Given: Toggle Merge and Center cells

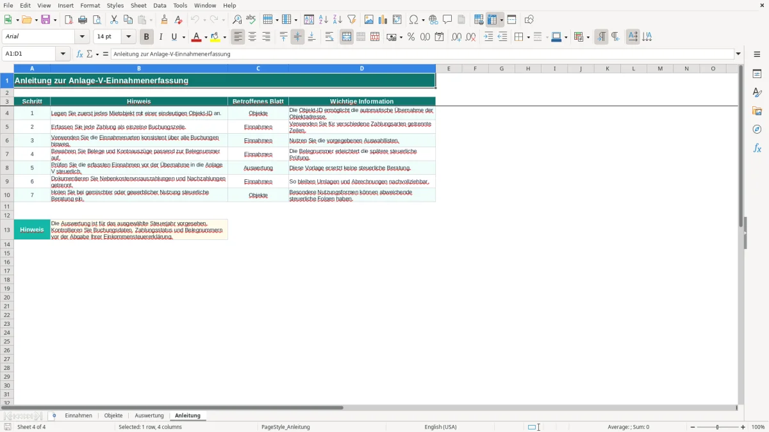Looking at the screenshot, I should (347, 37).
